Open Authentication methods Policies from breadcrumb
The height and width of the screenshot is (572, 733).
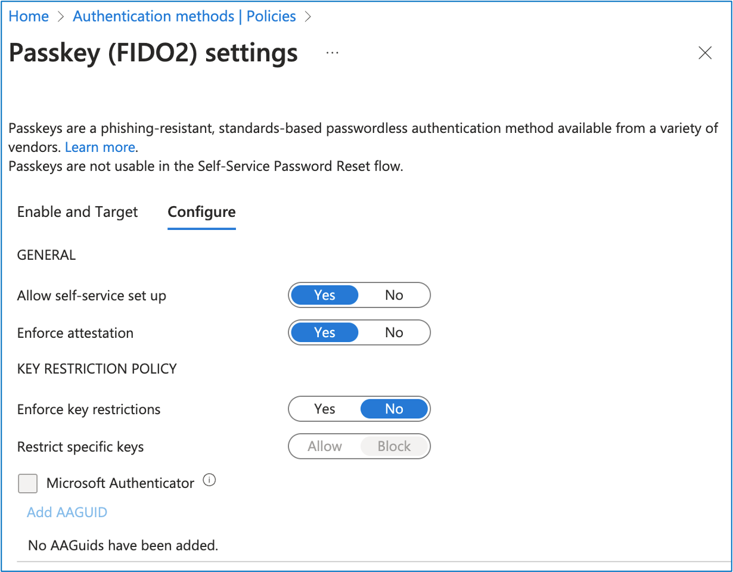[x=184, y=15]
